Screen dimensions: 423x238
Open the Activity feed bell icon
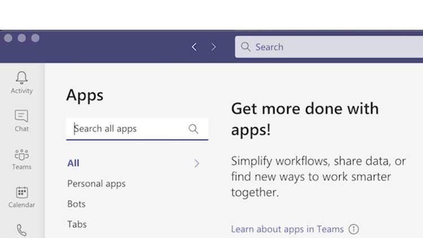[x=21, y=78]
